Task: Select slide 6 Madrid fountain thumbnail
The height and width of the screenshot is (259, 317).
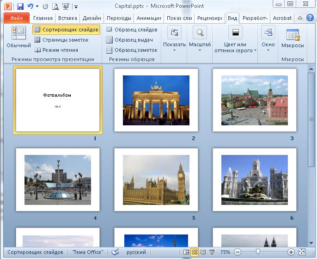Action: coord(255,179)
